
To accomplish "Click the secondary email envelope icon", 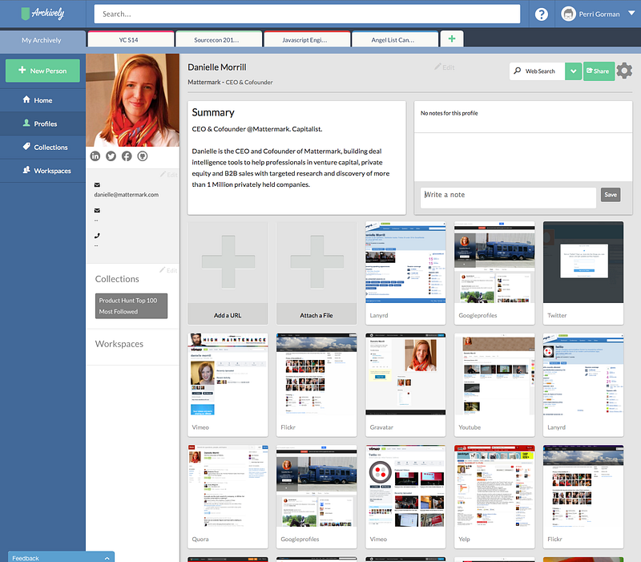I will click(x=97, y=211).
